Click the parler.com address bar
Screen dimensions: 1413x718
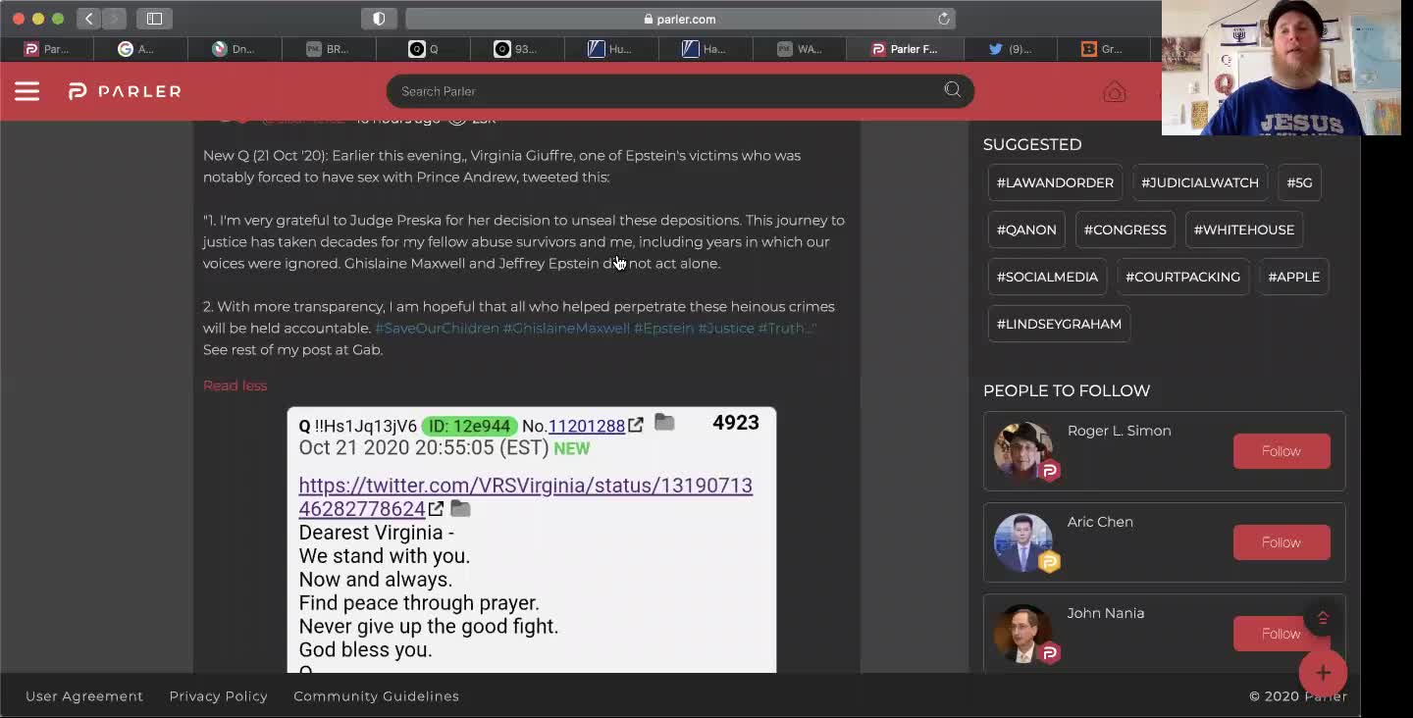(x=680, y=19)
